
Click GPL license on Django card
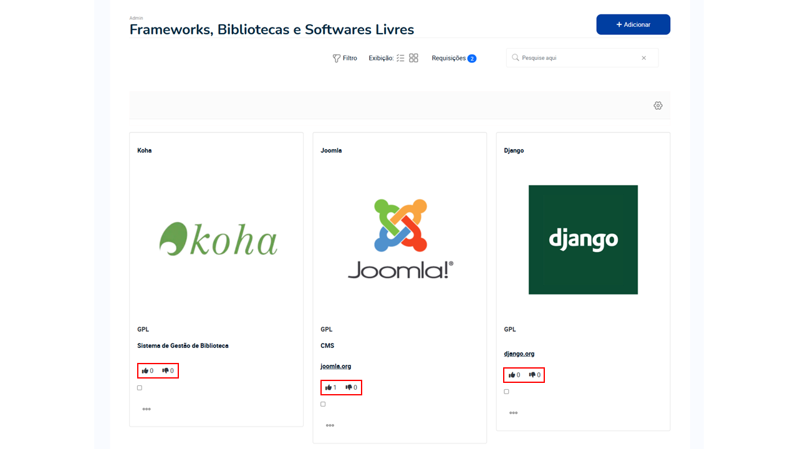(x=510, y=329)
